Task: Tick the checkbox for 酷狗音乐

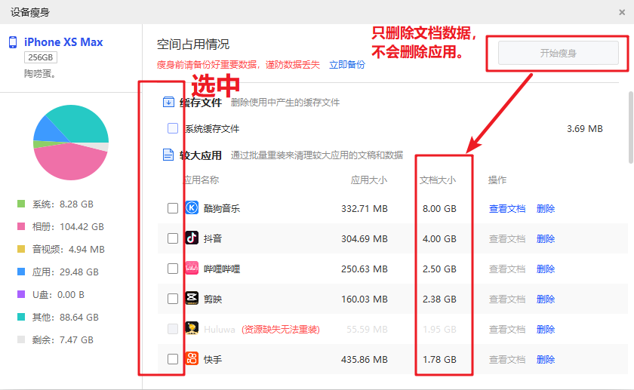Action: 173,208
